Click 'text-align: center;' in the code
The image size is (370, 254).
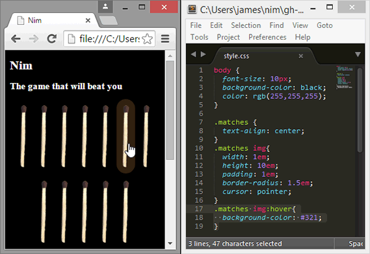coord(263,131)
